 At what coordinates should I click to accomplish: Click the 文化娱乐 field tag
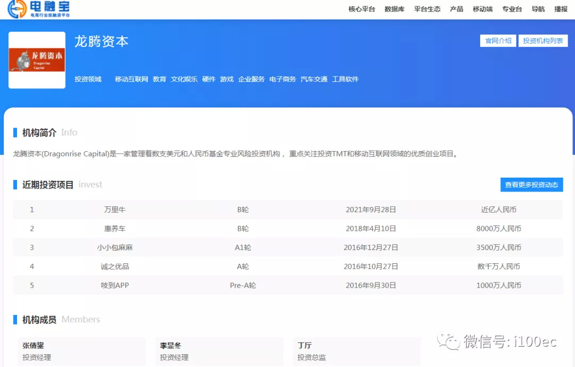[184, 79]
